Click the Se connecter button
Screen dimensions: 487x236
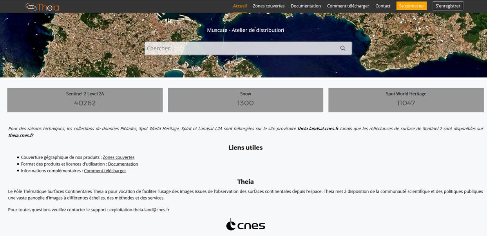(411, 6)
